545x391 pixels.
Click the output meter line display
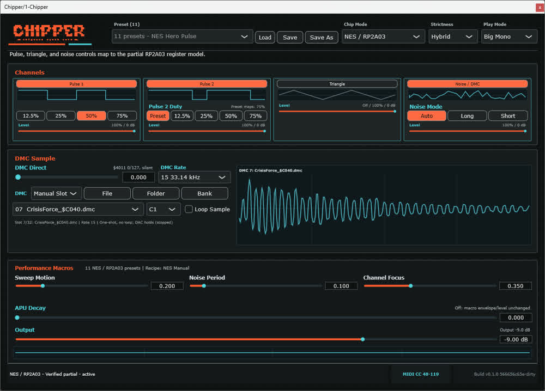[x=272, y=353]
